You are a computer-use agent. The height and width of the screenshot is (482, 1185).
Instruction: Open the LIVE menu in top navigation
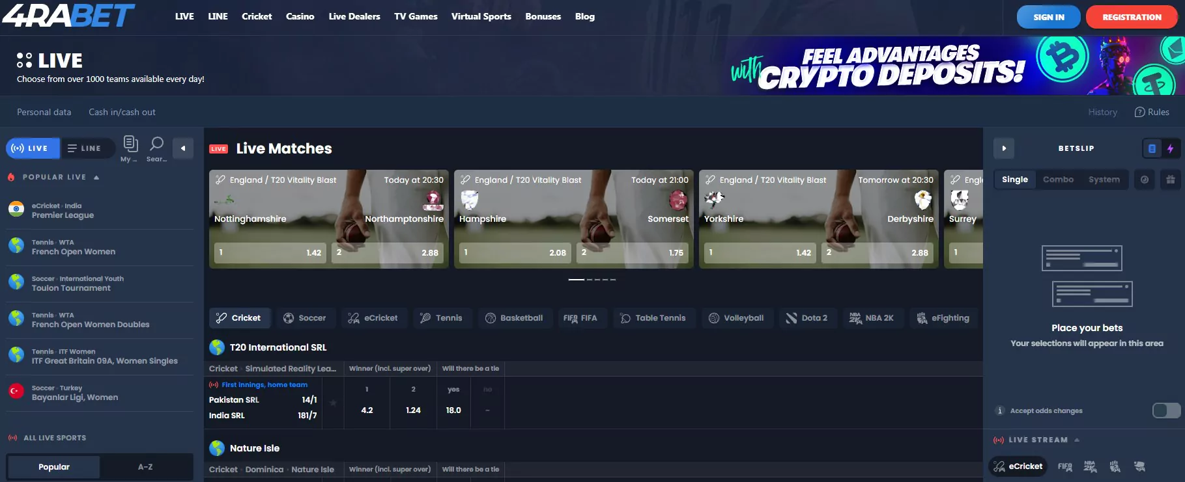click(x=184, y=16)
